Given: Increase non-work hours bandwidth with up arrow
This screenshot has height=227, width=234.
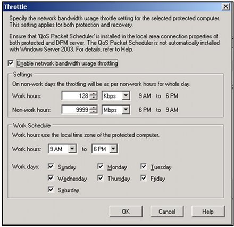Looking at the screenshot, I should 93,108.
